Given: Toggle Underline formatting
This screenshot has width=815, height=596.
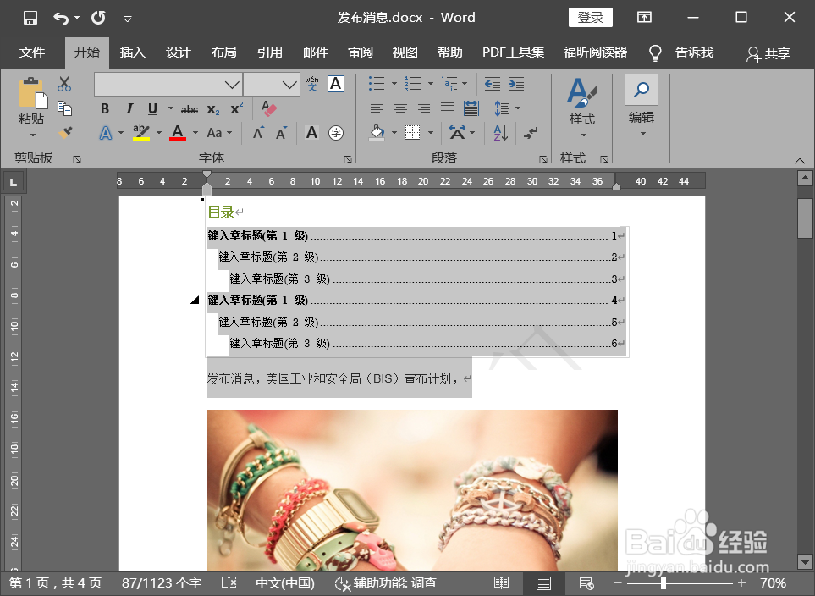Looking at the screenshot, I should [x=152, y=108].
